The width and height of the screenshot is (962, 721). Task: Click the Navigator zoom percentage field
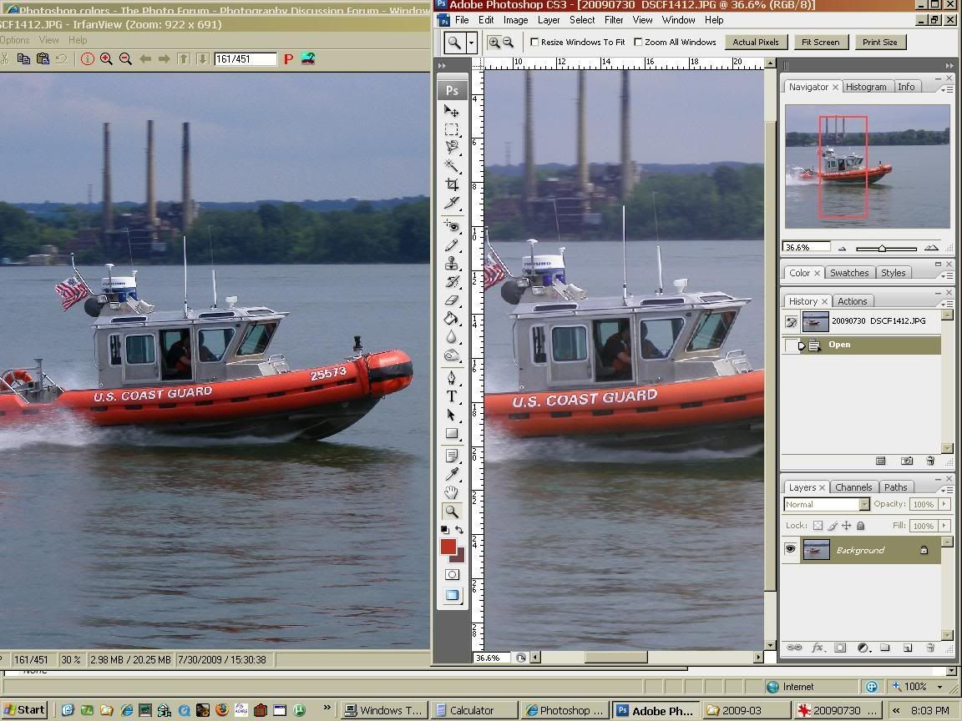tap(807, 247)
